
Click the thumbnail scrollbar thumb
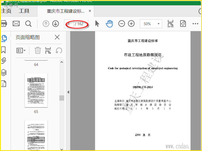62,98
